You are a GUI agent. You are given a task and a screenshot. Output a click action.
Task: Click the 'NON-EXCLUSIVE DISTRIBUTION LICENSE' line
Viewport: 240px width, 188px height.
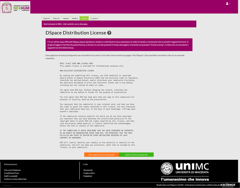pos(77,71)
